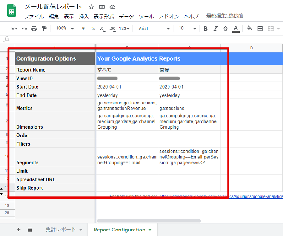This screenshot has height=236, width=283.
Task: Click the Google Sheets home icon
Action: pos(12,10)
